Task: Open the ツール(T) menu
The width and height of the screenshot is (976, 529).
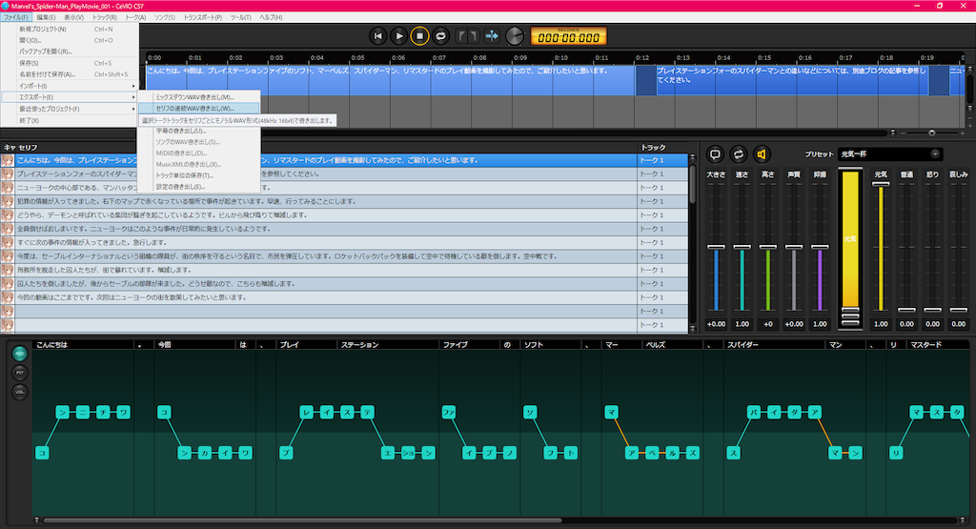Action: (240, 17)
